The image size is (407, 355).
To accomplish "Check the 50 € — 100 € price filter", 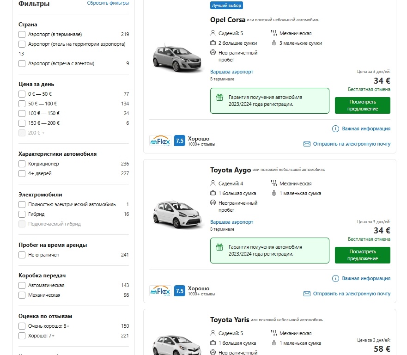I will pos(21,104).
